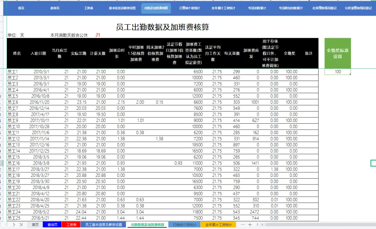This screenshot has width=376, height=229.
Task: Show more sheets via ellipsis icon
Action: click(x=243, y=225)
